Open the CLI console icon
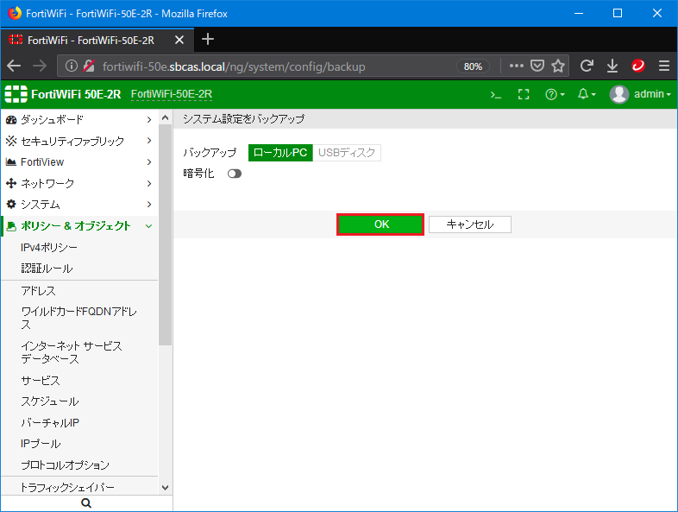Viewport: 678px width, 512px height. 495,94
